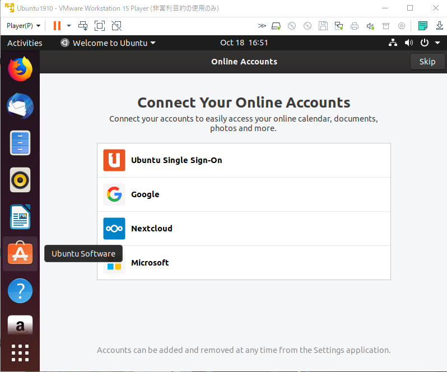Click the volume icon in Ubuntu top bar

[x=408, y=43]
